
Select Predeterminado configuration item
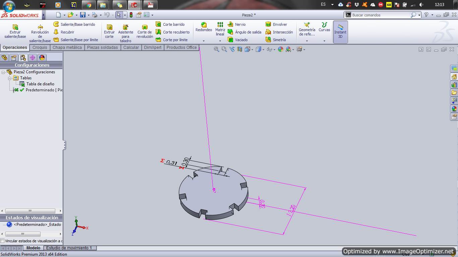pyautogui.click(x=44, y=90)
